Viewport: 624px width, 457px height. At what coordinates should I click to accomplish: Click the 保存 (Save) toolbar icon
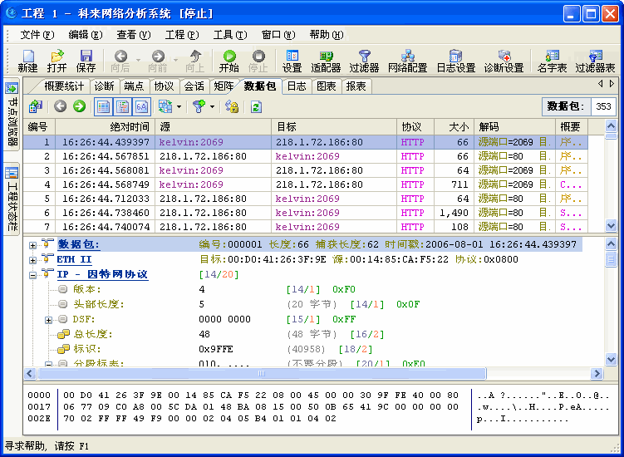[86, 61]
